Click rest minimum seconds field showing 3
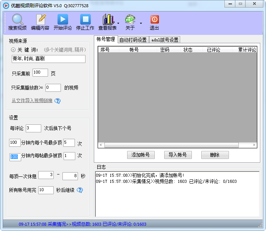The height and width of the screenshot is (231, 266). [46, 175]
